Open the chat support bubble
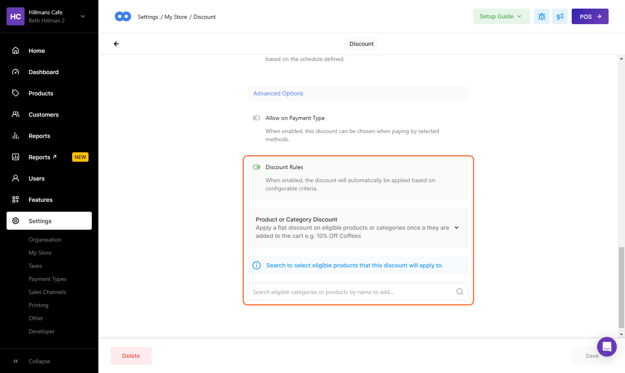625x373 pixels. pyautogui.click(x=607, y=347)
